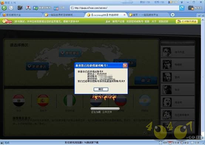
Task: Open the user account dropdown in the title bar
Action: (173, 2)
